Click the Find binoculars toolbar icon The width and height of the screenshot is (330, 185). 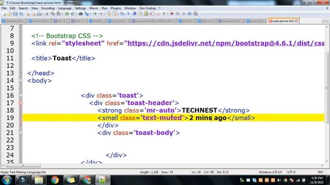[80, 14]
